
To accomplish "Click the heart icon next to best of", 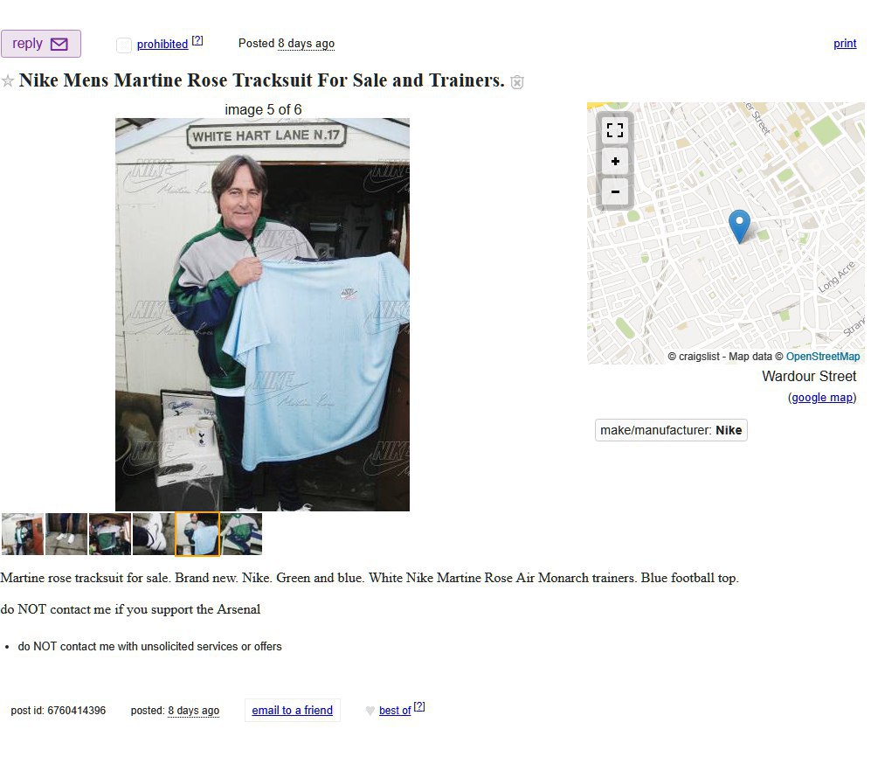I will pyautogui.click(x=370, y=711).
